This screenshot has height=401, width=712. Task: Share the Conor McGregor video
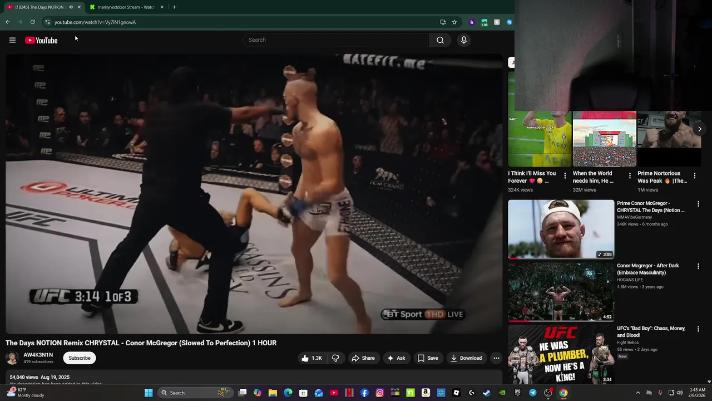click(363, 358)
